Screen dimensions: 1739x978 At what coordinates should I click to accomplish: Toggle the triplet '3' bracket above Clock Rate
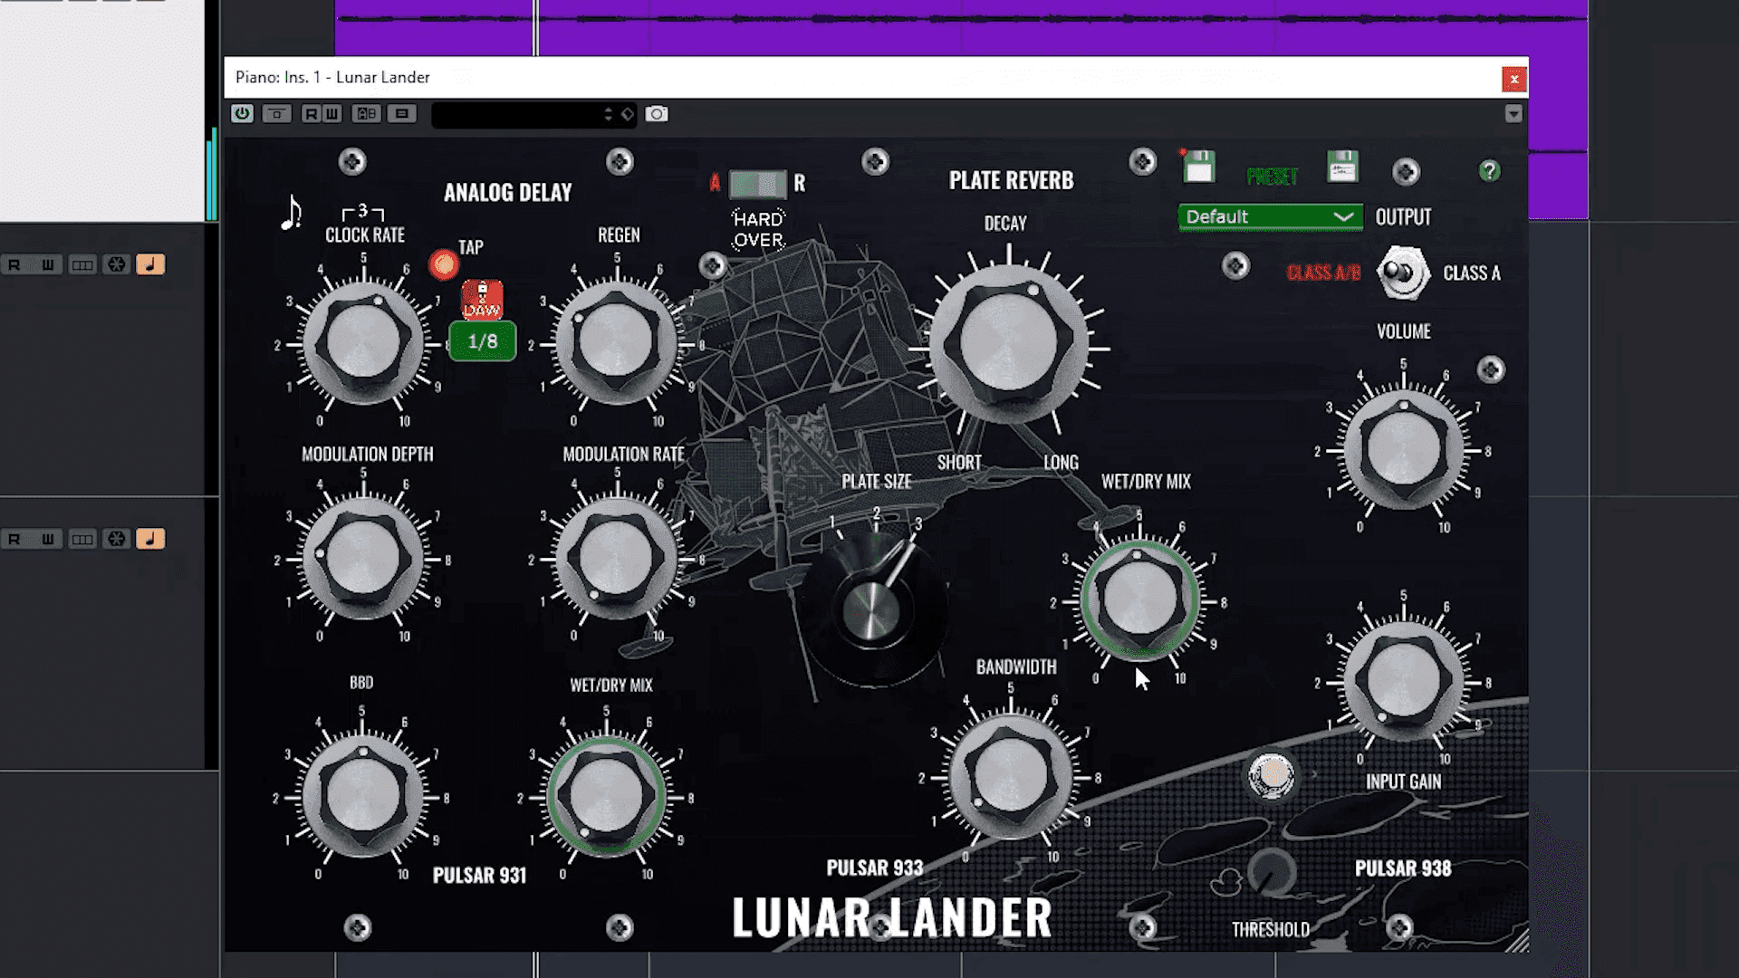pyautogui.click(x=363, y=212)
